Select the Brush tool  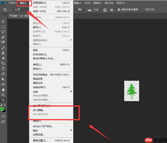tap(3, 48)
